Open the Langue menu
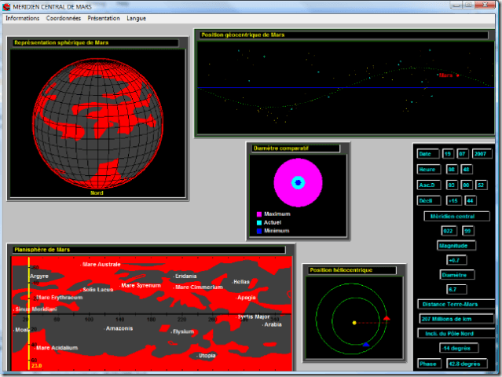The width and height of the screenshot is (502, 377). point(137,17)
